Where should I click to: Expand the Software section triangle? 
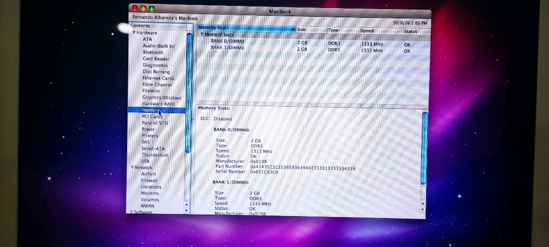pyautogui.click(x=131, y=212)
